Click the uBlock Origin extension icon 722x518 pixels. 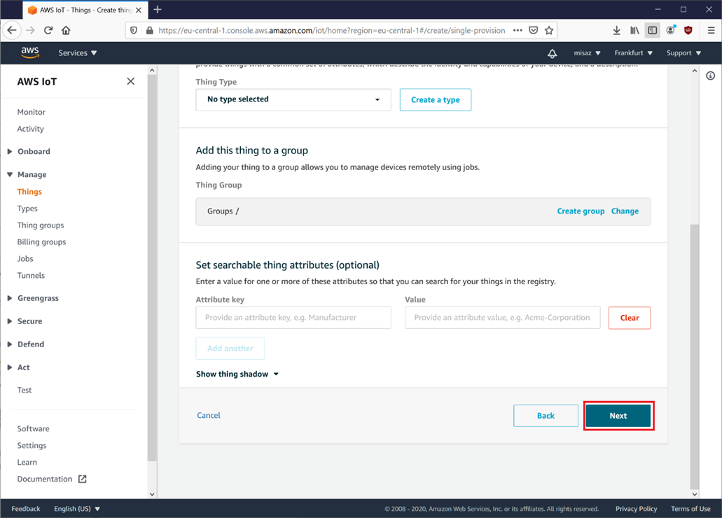point(688,30)
